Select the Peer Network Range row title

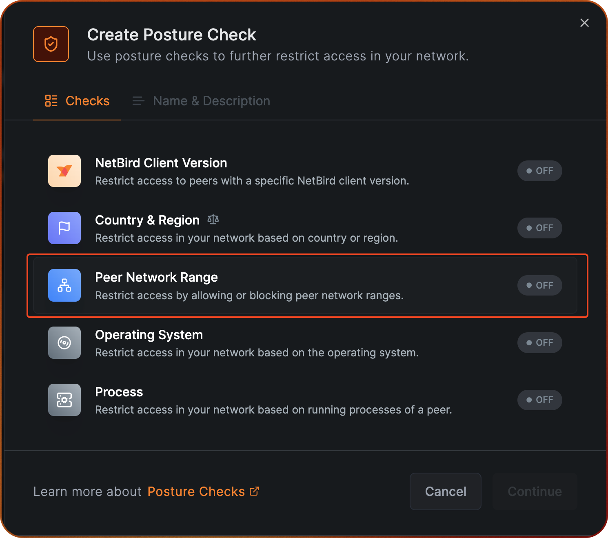156,277
